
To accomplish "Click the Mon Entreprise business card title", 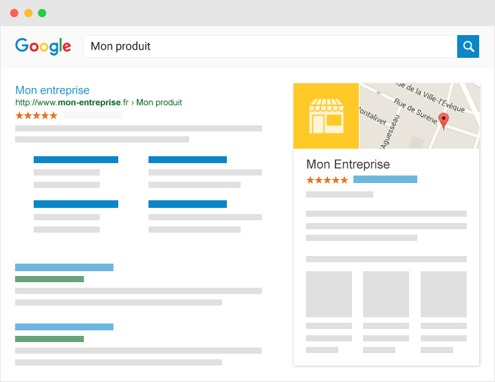I will pos(348,165).
